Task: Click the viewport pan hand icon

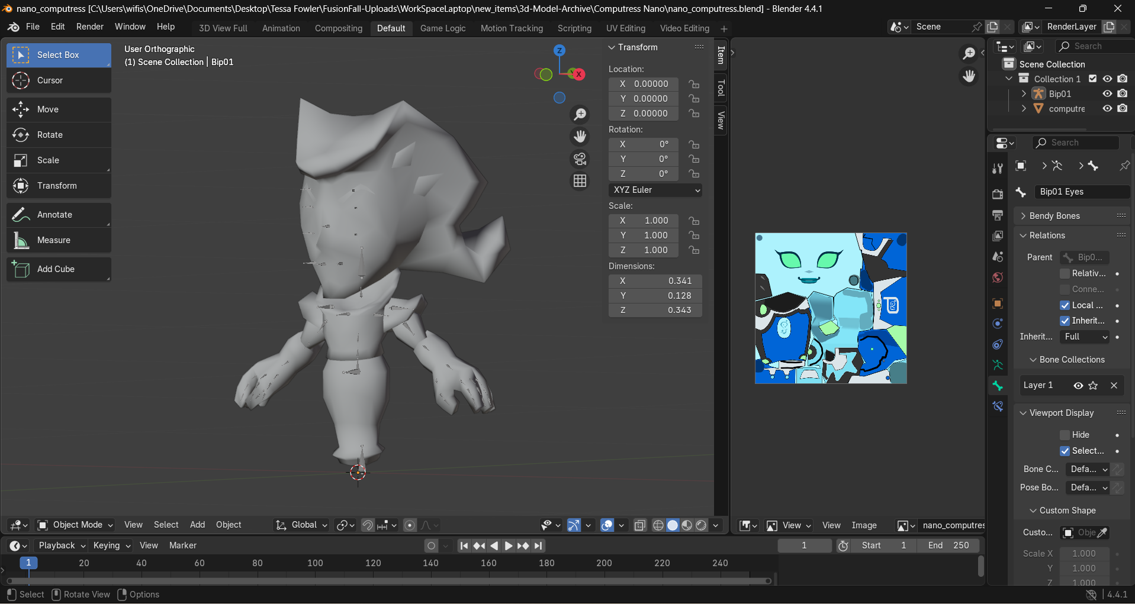Action: click(x=580, y=137)
